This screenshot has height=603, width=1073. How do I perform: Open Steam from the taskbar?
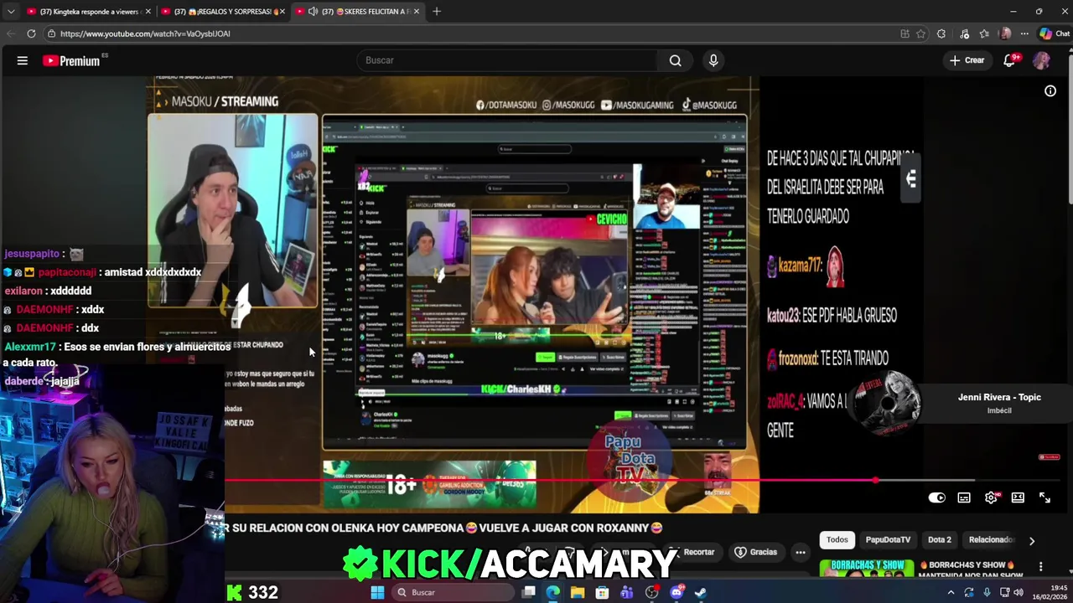[700, 592]
